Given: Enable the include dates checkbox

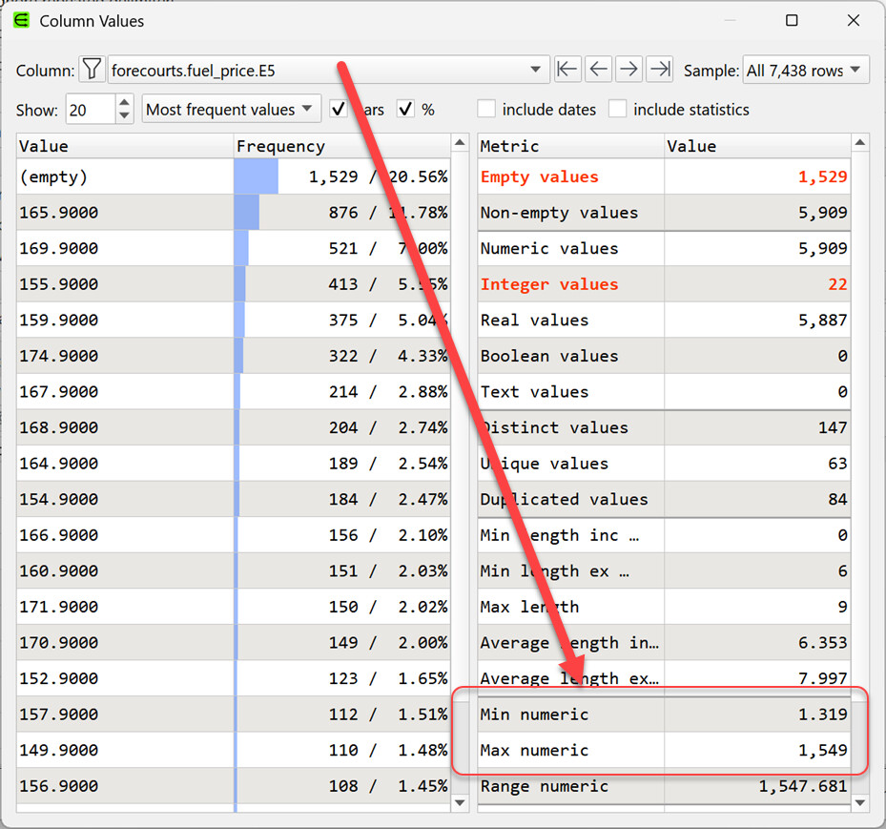Looking at the screenshot, I should (x=487, y=110).
